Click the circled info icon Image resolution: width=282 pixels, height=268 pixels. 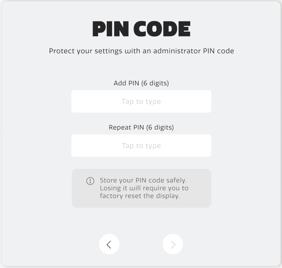pos(90,181)
